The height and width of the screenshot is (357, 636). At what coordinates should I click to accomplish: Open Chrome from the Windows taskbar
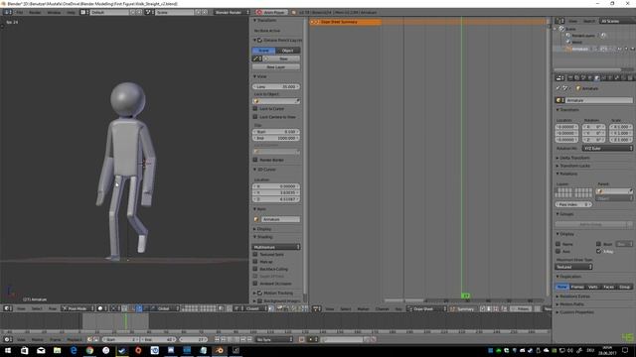(x=89, y=350)
